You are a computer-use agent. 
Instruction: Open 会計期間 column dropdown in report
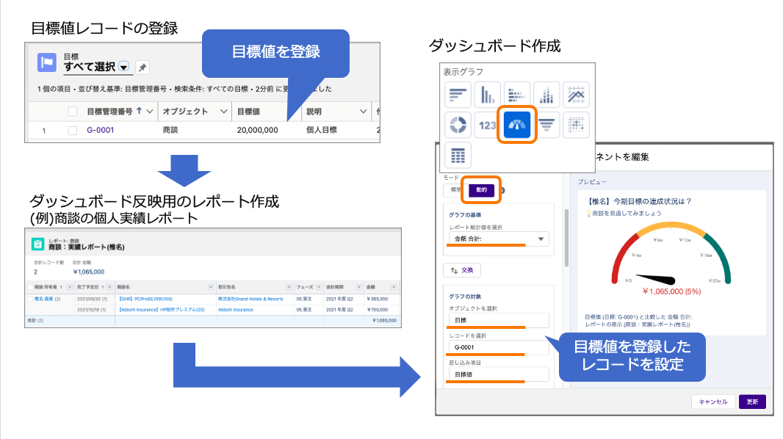point(358,287)
